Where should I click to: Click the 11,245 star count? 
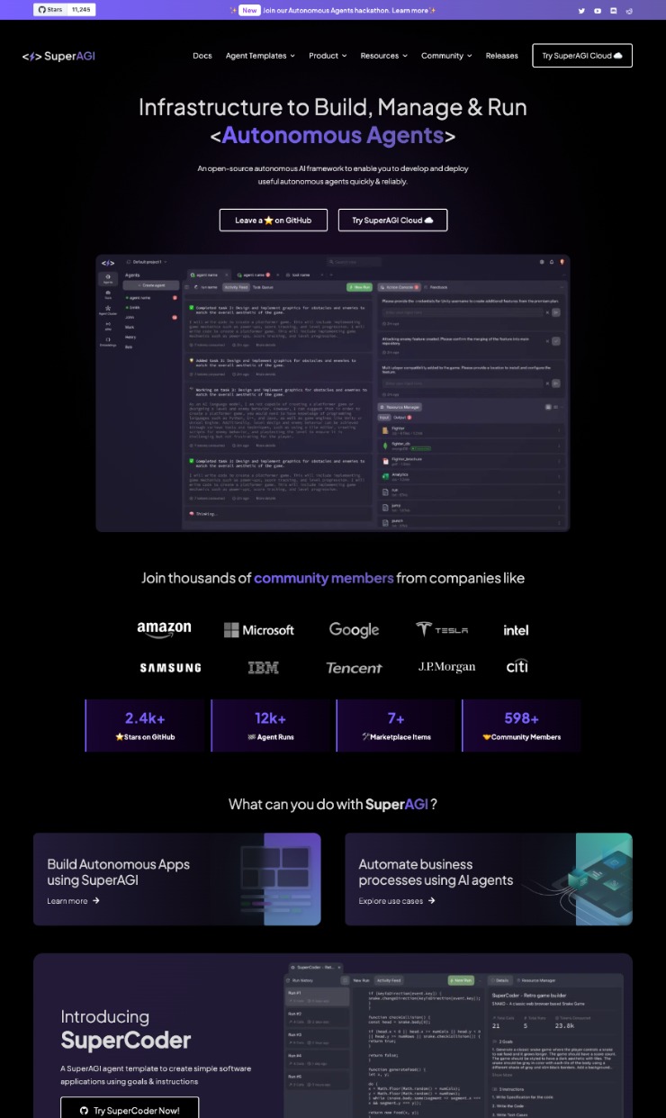(x=81, y=10)
